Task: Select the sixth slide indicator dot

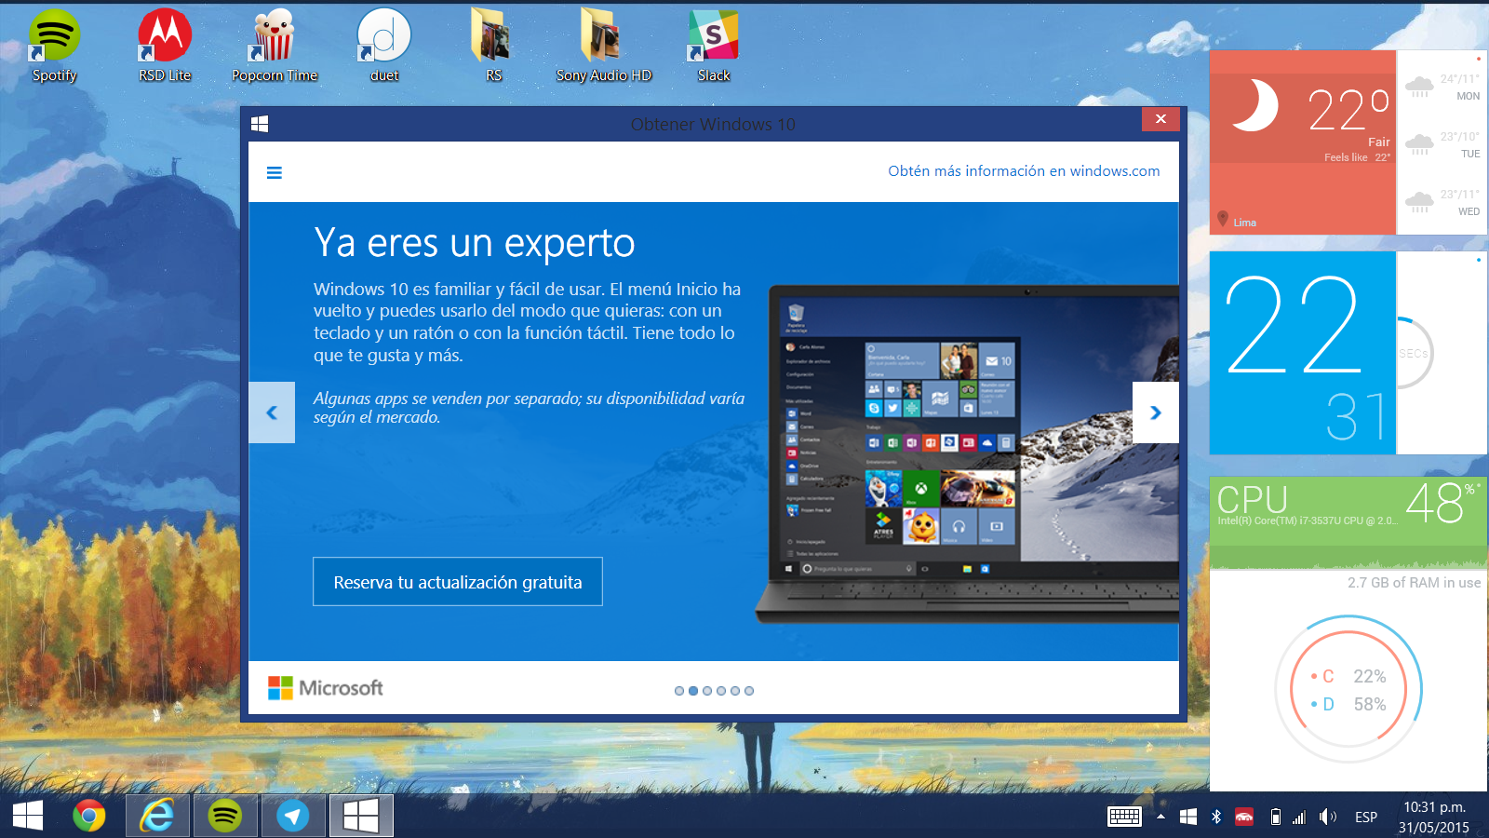Action: (x=749, y=691)
